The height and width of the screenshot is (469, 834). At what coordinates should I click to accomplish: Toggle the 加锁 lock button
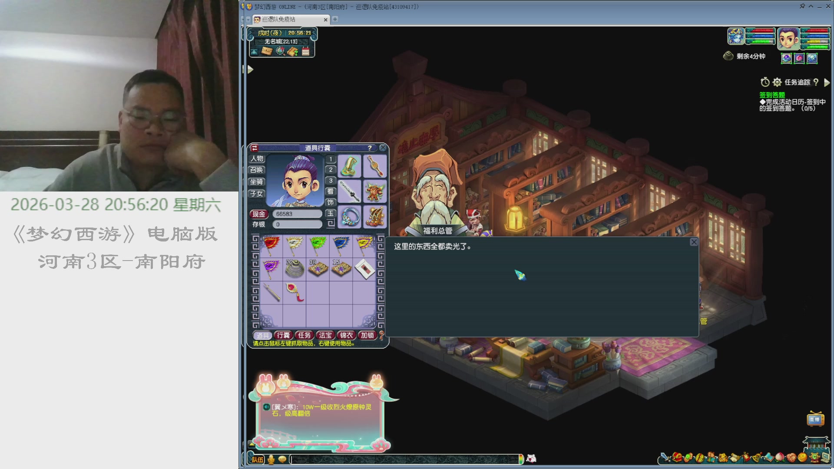click(x=367, y=335)
